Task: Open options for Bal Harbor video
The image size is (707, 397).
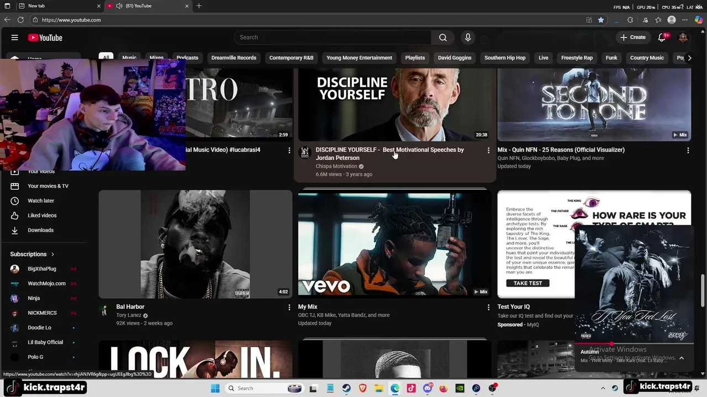Action: click(289, 307)
